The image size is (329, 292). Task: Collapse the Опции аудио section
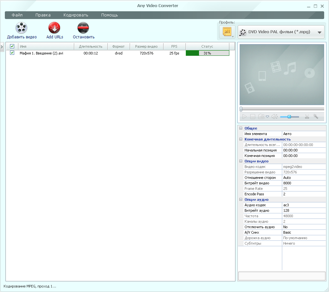(241, 200)
